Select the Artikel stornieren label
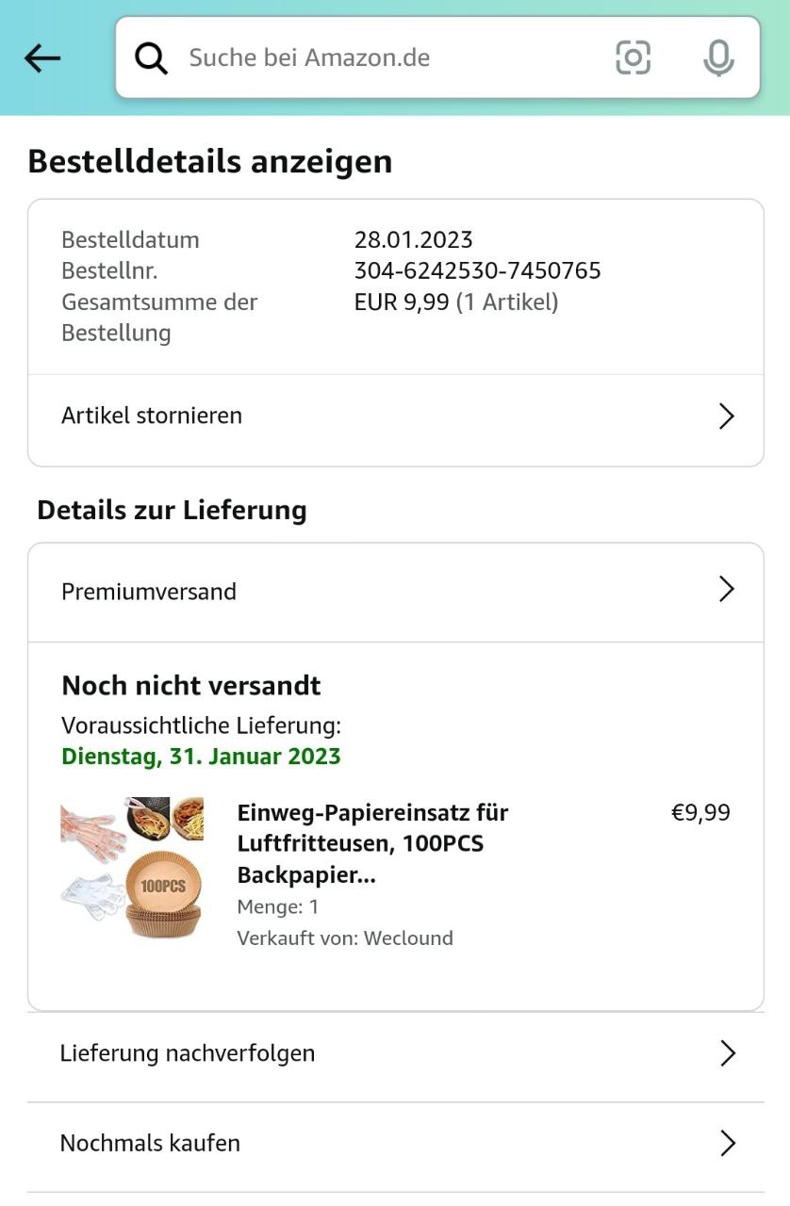Image resolution: width=790 pixels, height=1206 pixels. tap(152, 416)
